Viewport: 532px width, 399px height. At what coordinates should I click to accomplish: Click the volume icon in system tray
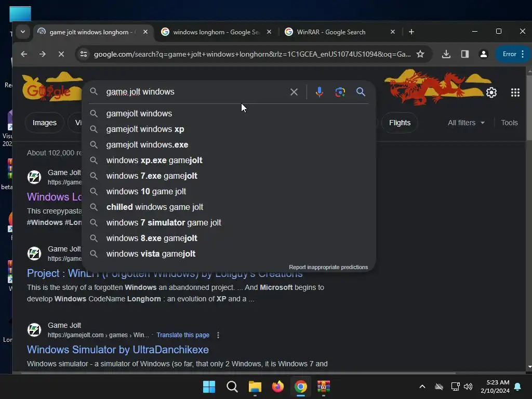click(468, 387)
